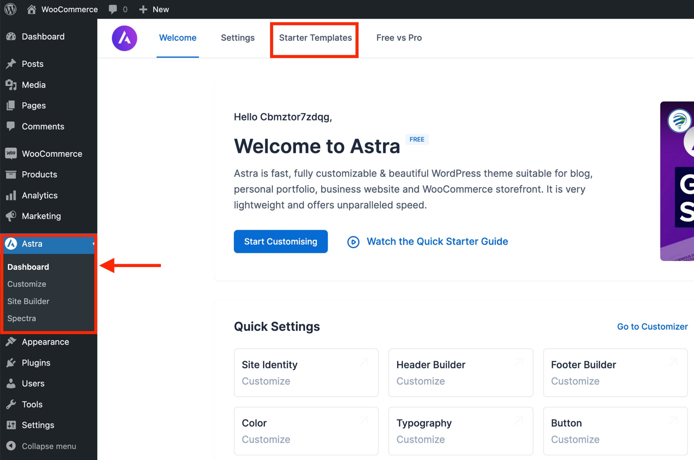The height and width of the screenshot is (460, 694).
Task: Click the Users person icon
Action: click(x=11, y=383)
